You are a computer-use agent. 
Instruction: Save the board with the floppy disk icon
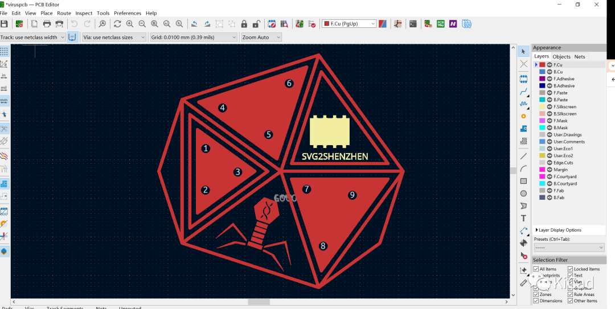(4, 24)
